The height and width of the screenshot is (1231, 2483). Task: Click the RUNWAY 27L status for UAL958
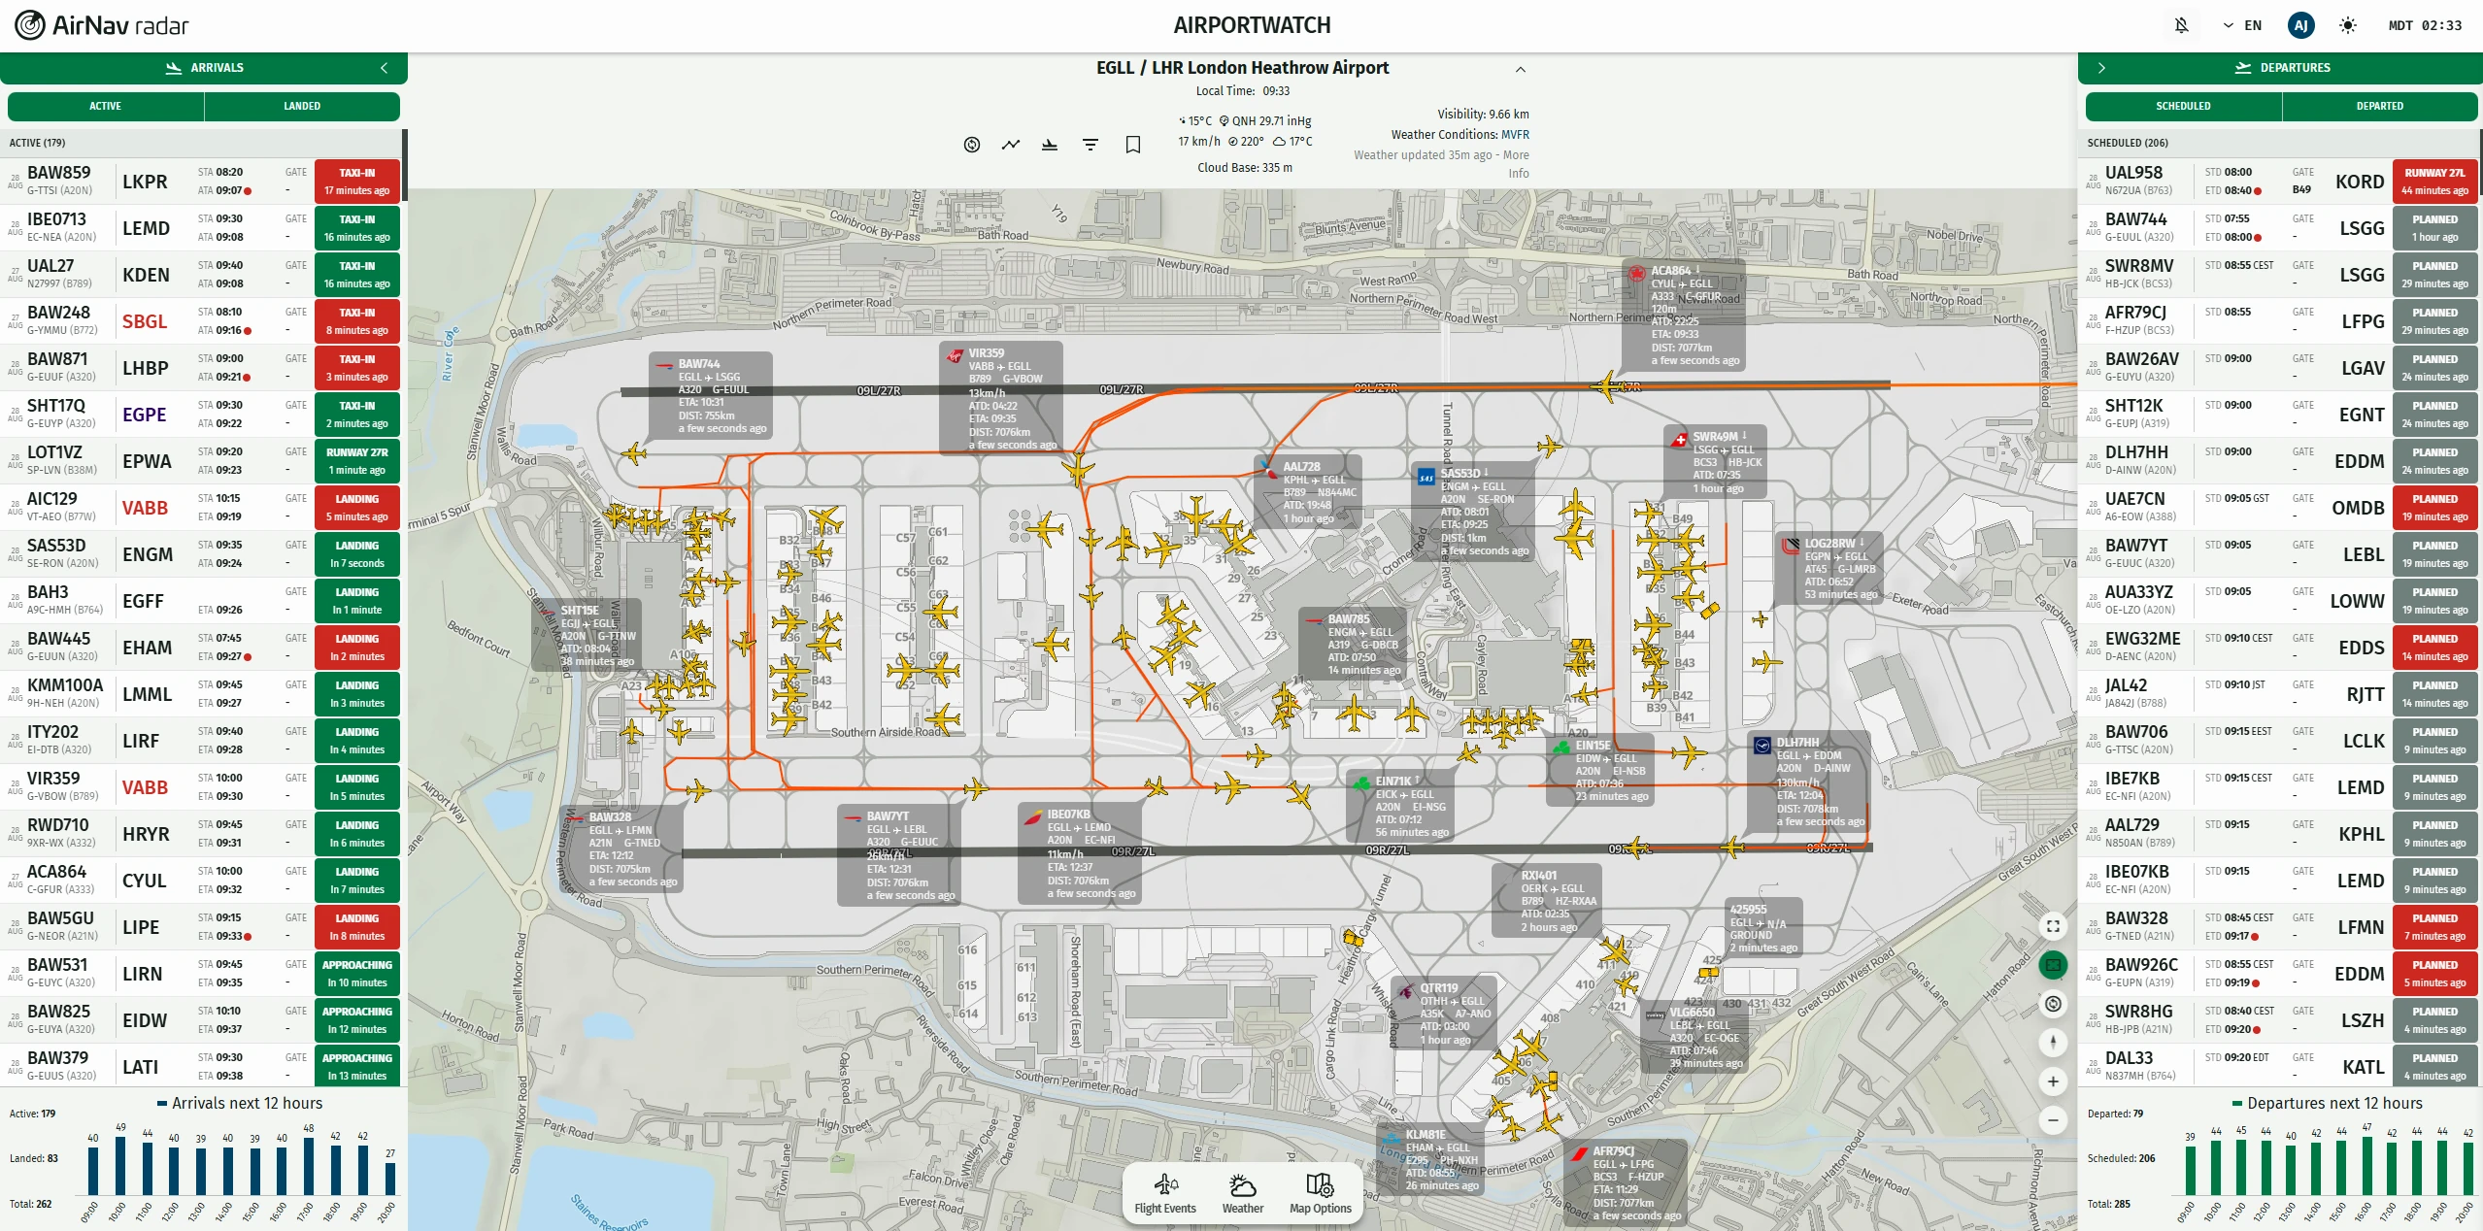[2434, 182]
